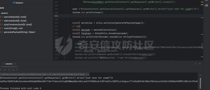This screenshot has height=90, width=210.
Task: Click 'adecrypt' variable on line 161
Action: point(89,51)
